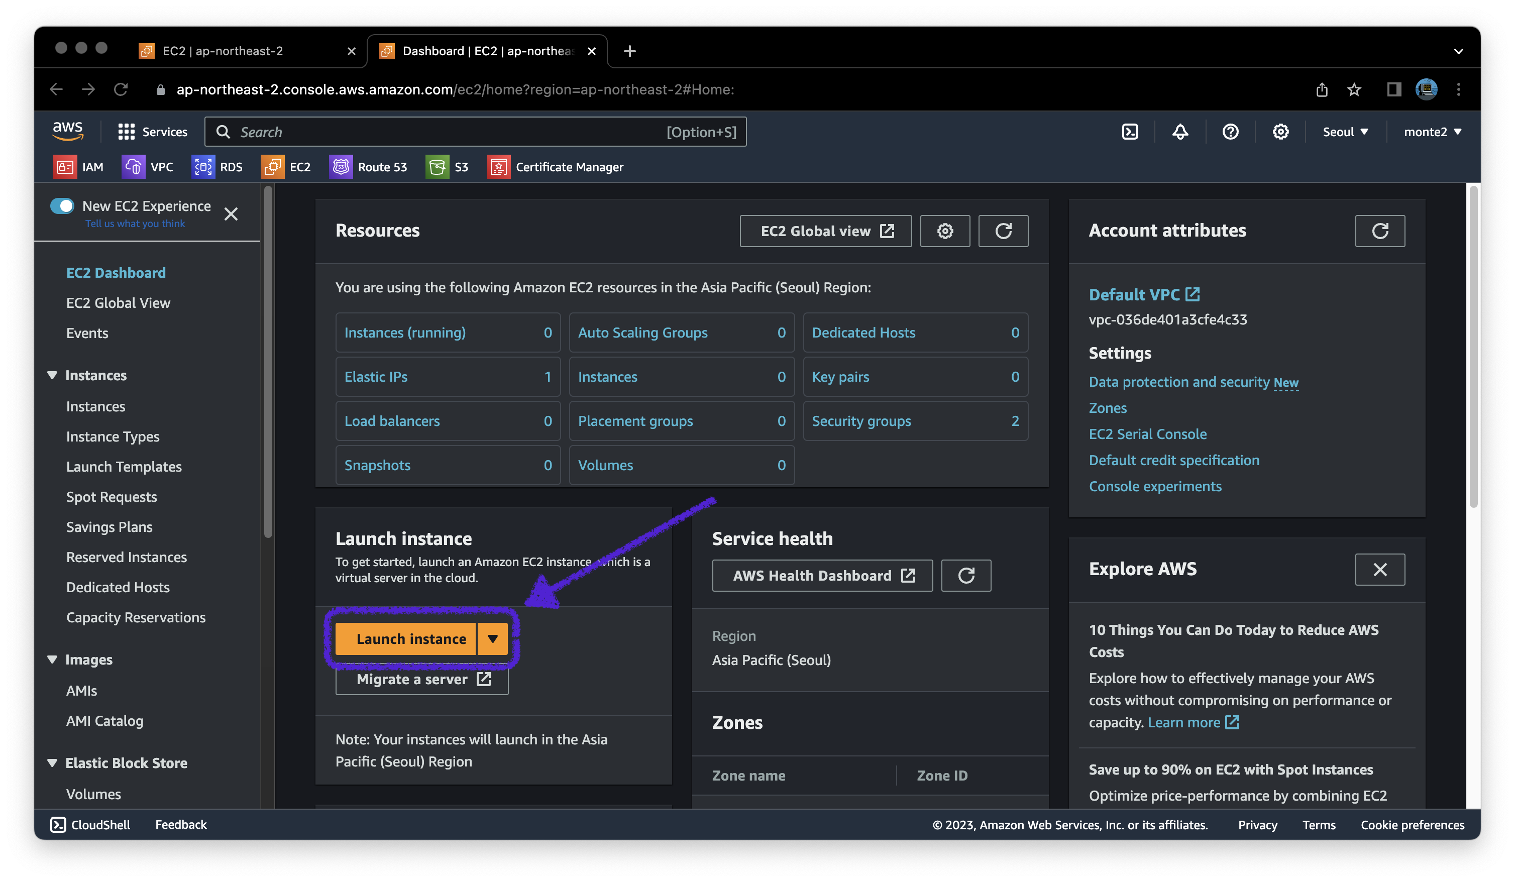Open CloudShell icon in top navigation bar
This screenshot has height=882, width=1515.
[x=1130, y=132]
